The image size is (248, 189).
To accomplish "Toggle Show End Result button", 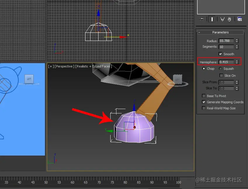I will (x=212, y=19).
